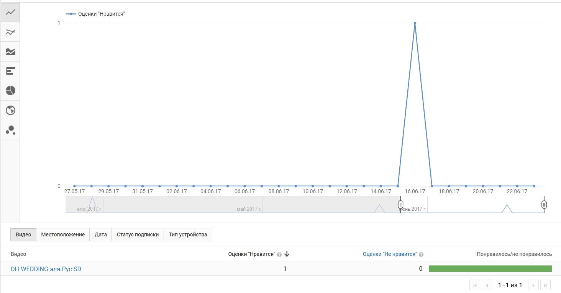Click the last page pagination arrow
Image resolution: width=561 pixels, height=293 pixels.
pos(546,285)
